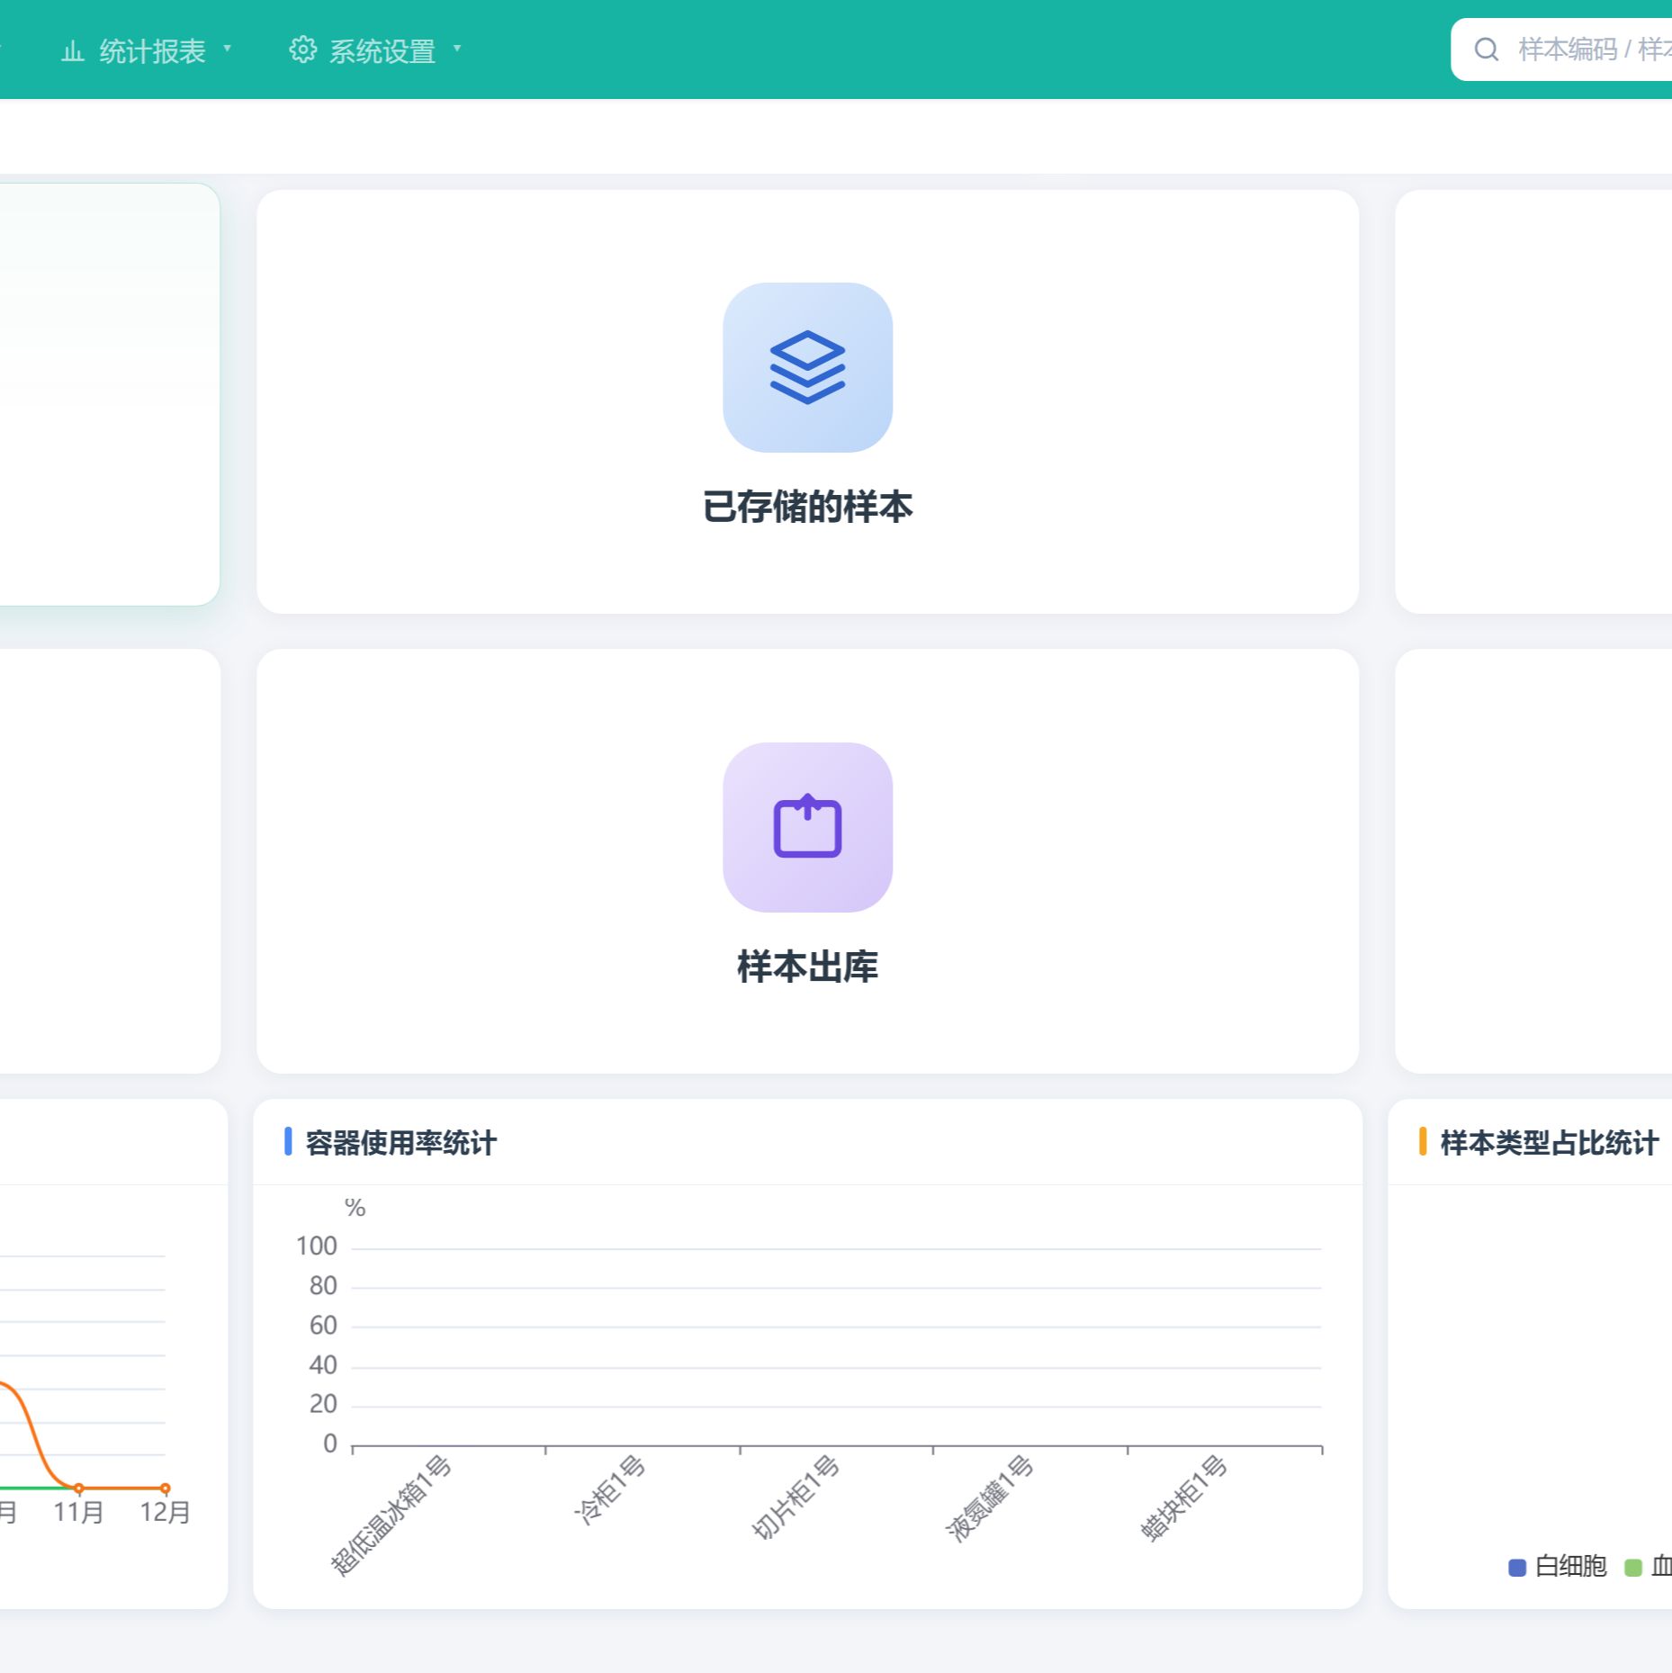
Task: Open the 系统设置 menu
Action: [x=375, y=50]
